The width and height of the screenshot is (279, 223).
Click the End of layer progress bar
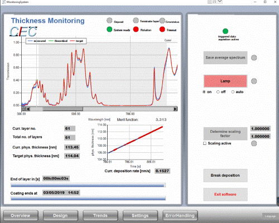pos(88,185)
